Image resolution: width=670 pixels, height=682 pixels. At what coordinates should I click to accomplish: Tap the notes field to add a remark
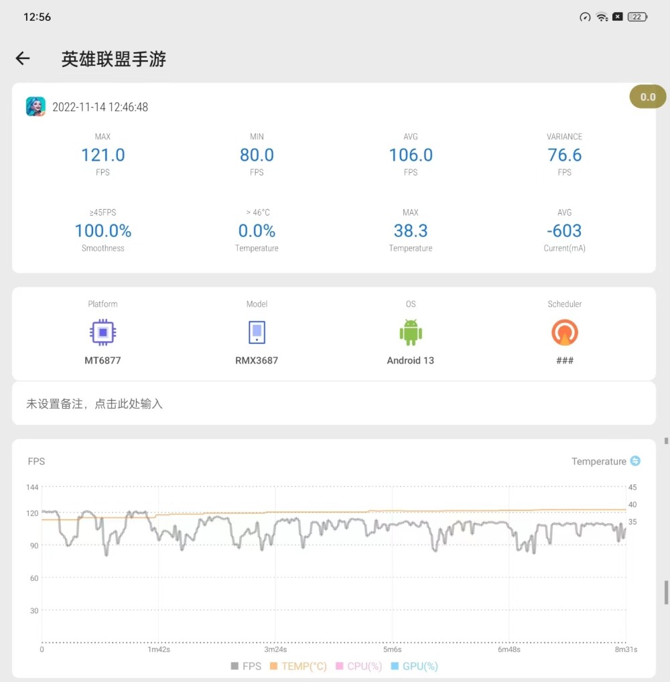[334, 403]
